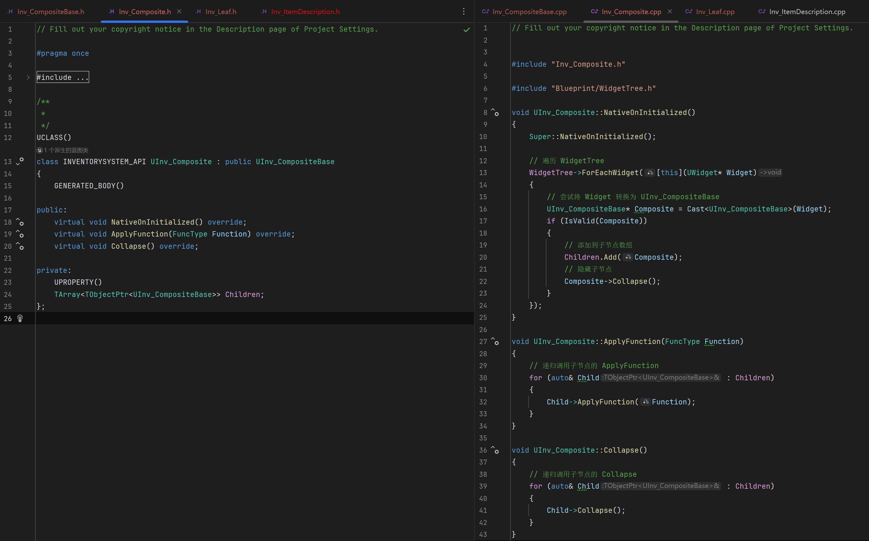This screenshot has width=869, height=541.
Task: Open the Inv_Leaf.cpp tab
Action: 715,12
